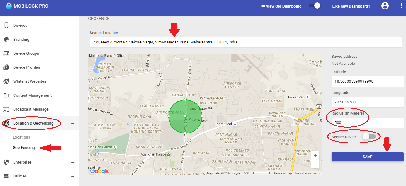406x186 pixels.
Task: Click the Branding palette icon
Action: coord(6,40)
